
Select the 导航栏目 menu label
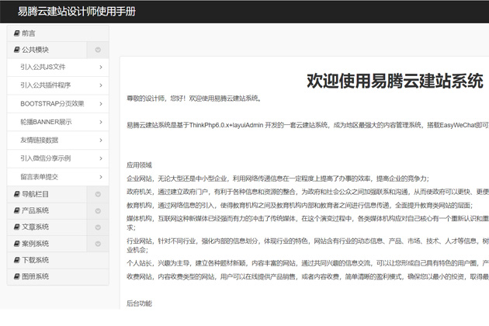35,194
